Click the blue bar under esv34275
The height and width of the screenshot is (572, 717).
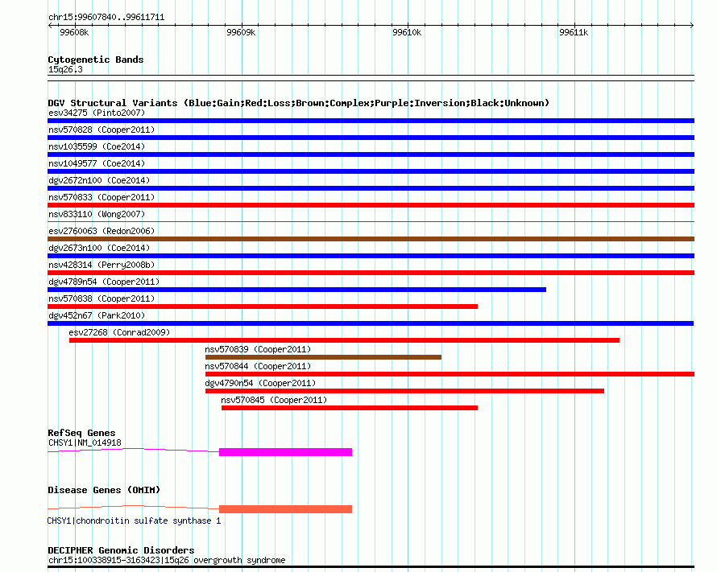(x=371, y=121)
